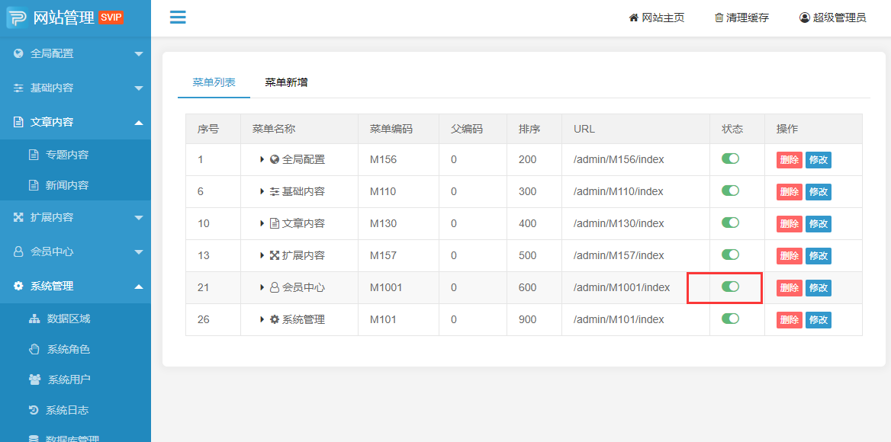The height and width of the screenshot is (442, 891).
Task: Click the 系统日志 history icon in sidebar
Action: 34,410
